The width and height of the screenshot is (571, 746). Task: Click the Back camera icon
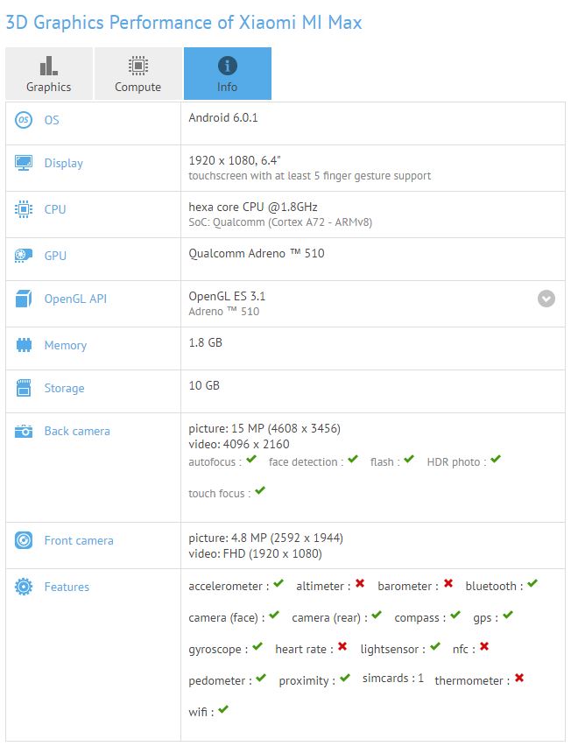click(24, 431)
